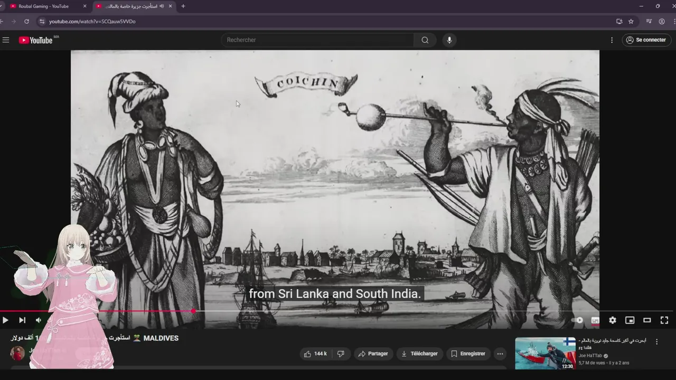View site information icon in address bar
This screenshot has height=380, width=676.
point(42,22)
